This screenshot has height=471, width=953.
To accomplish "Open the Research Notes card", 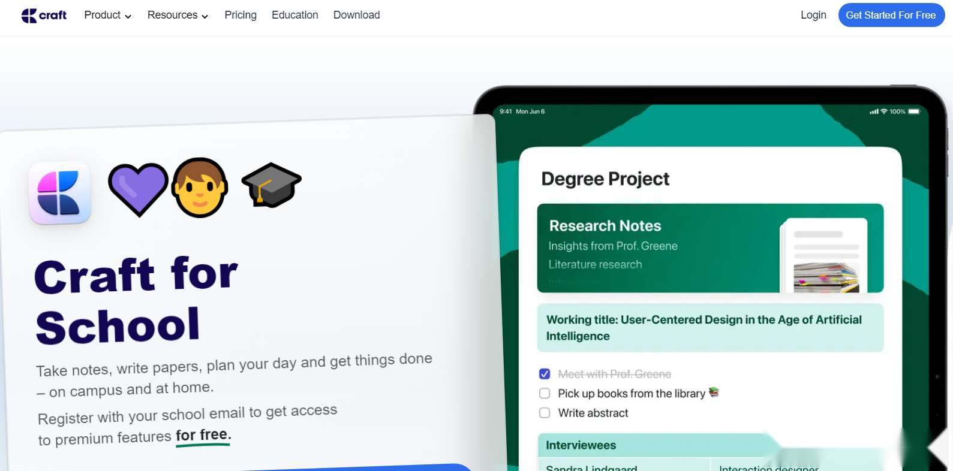I will (x=710, y=248).
